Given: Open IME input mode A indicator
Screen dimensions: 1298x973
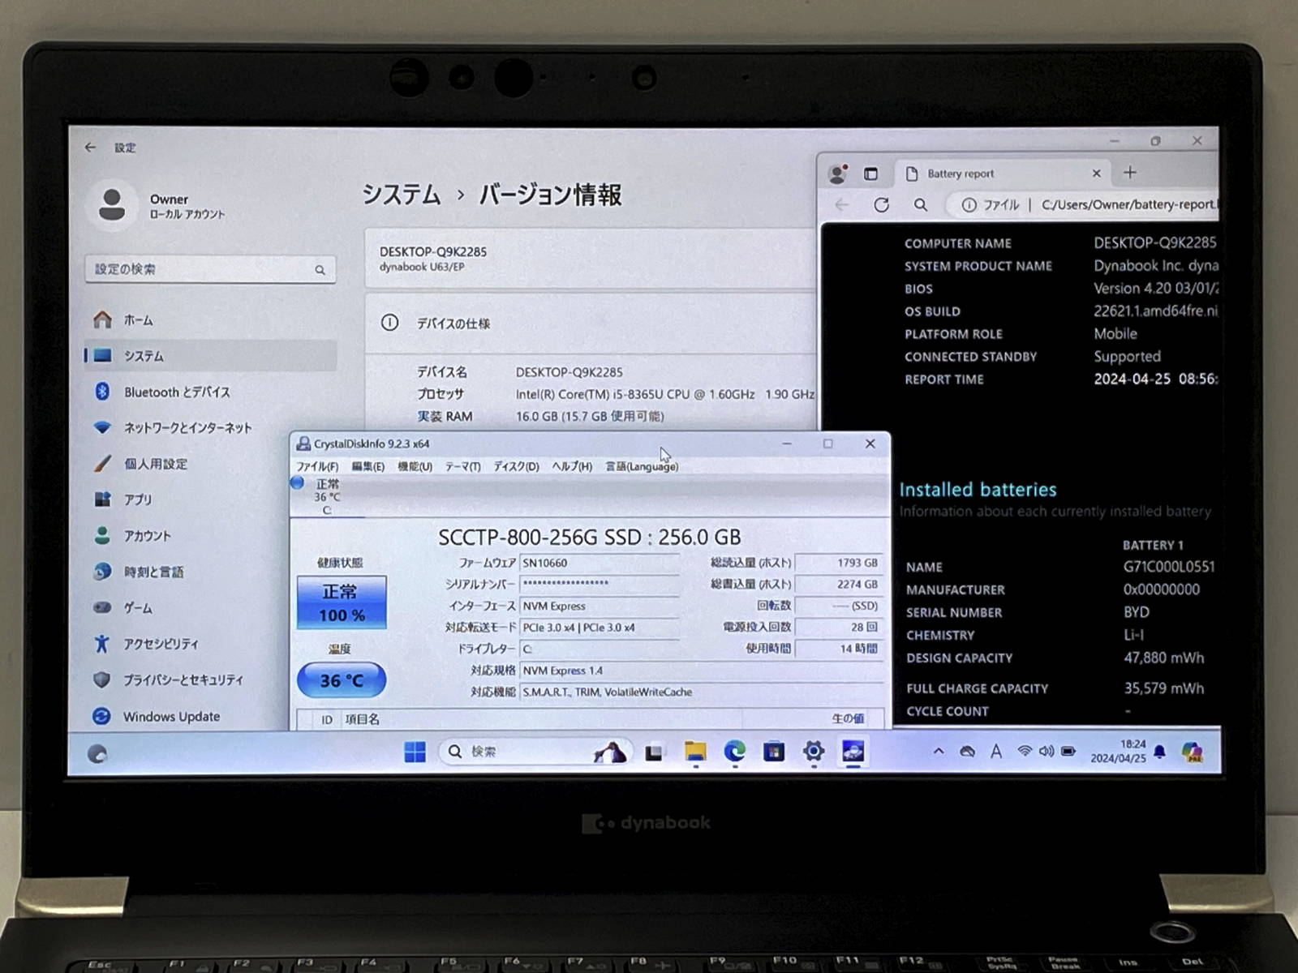Looking at the screenshot, I should (x=995, y=752).
